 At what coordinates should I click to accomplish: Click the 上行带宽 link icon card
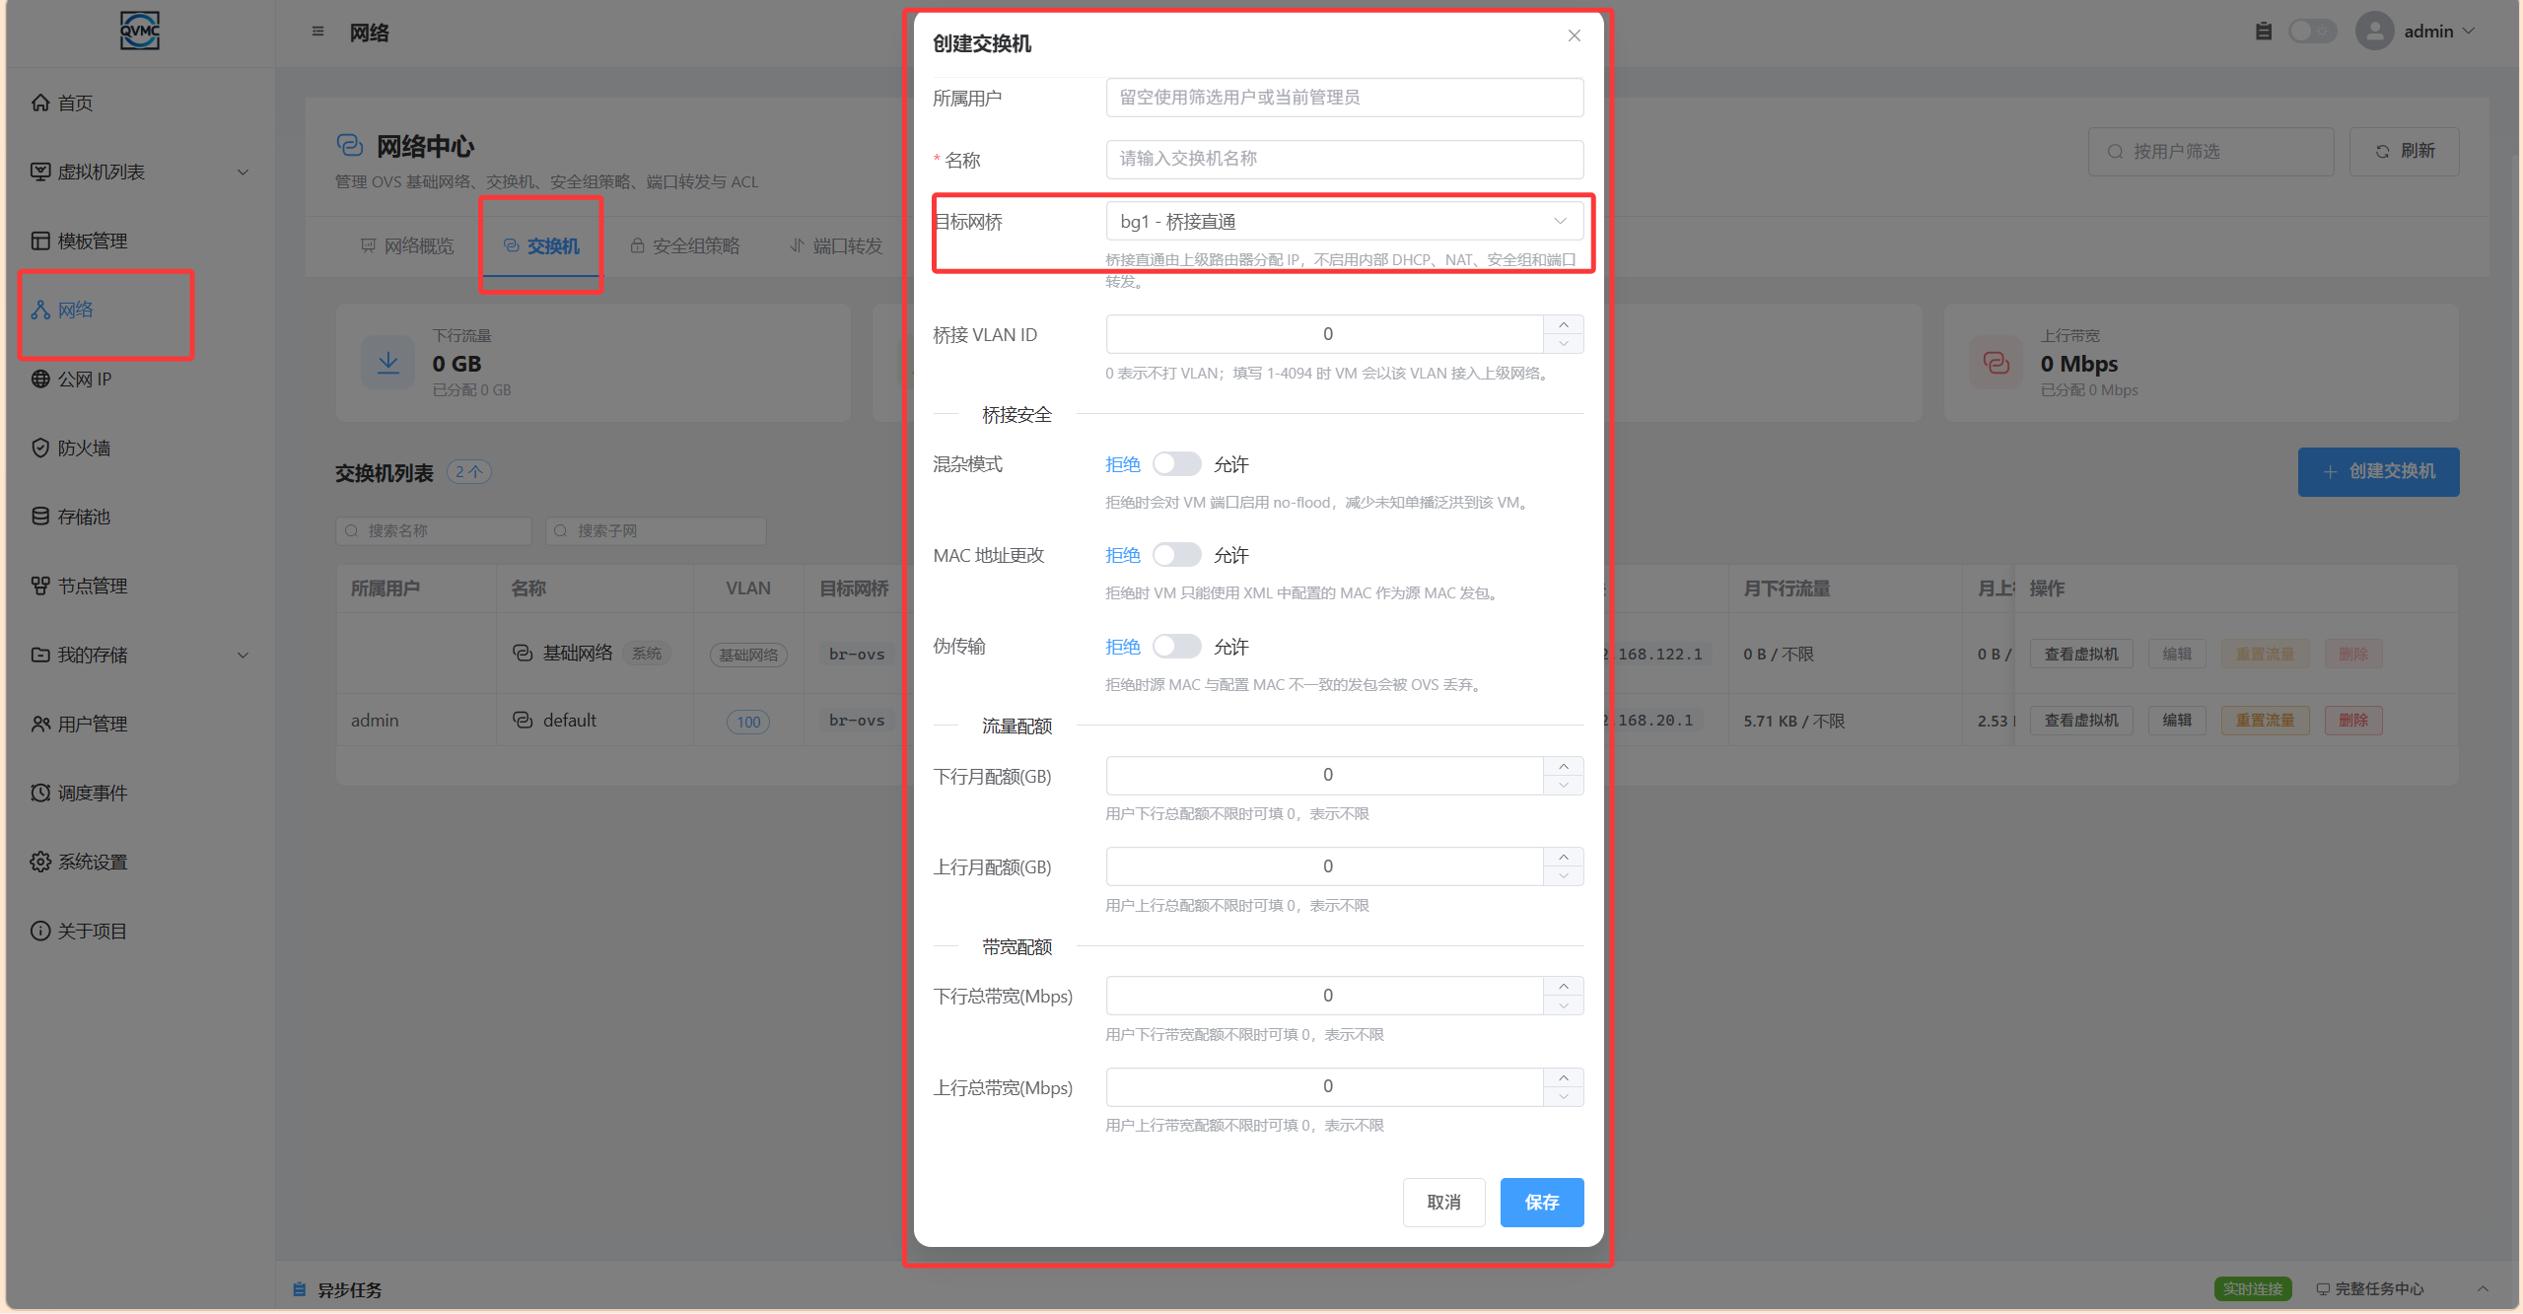pyautogui.click(x=1997, y=363)
